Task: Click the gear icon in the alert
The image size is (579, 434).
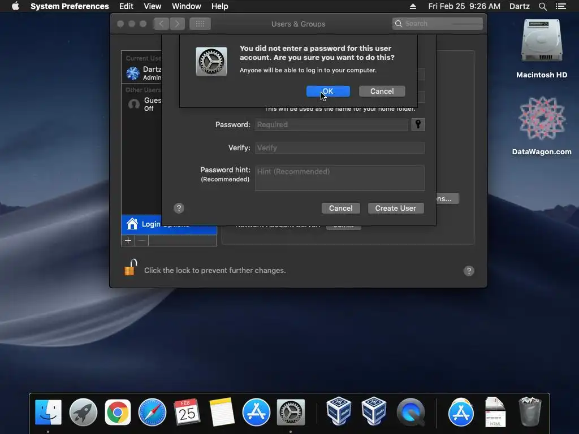Action: (x=211, y=61)
